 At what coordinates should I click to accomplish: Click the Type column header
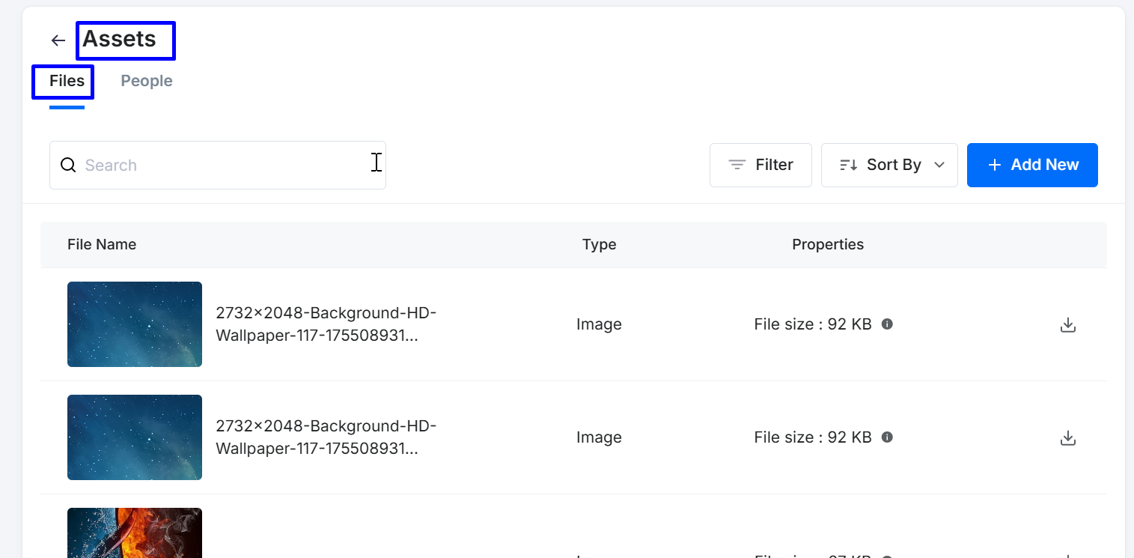[599, 245]
